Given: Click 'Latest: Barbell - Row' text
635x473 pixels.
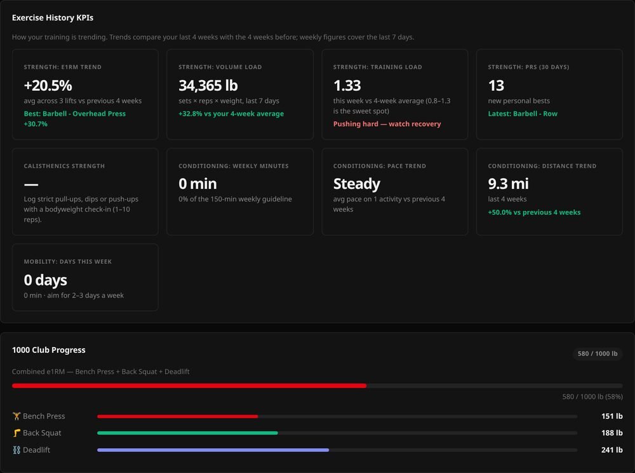Looking at the screenshot, I should (x=523, y=114).
